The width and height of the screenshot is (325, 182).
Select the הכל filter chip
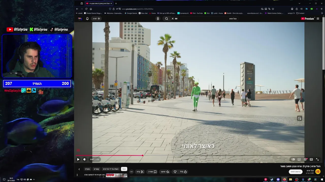(124, 169)
